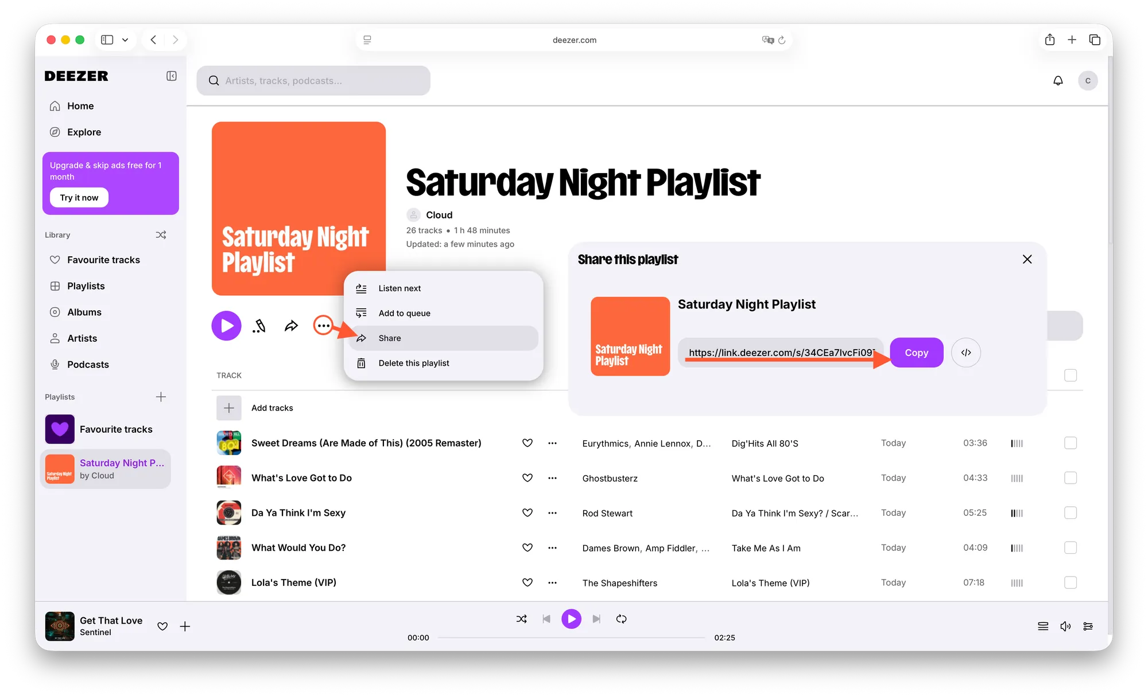Select Share in the context menu
The height and width of the screenshot is (697, 1148).
click(443, 338)
